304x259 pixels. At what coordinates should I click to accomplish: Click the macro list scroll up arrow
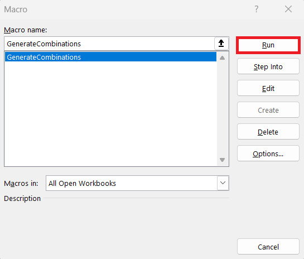(223, 58)
